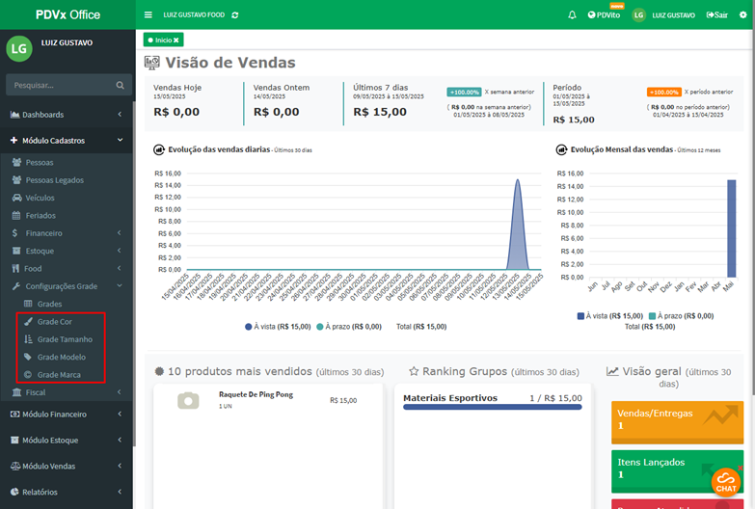Collapse the Módulo Cadastros section
Viewport: 755px width, 509px height.
[x=66, y=140]
